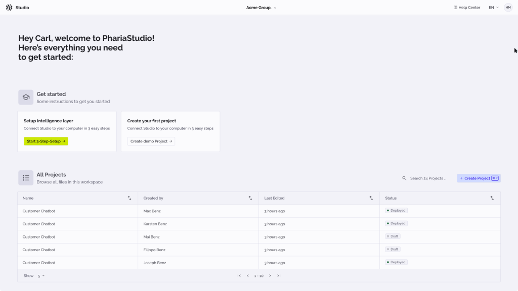Click Customer Chatbot in Mai Benz row
The width and height of the screenshot is (518, 291).
(x=38, y=237)
